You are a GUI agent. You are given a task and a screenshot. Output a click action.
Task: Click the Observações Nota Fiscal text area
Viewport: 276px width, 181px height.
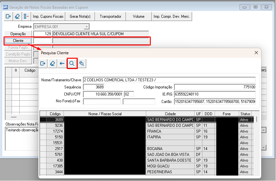(x=22, y=139)
